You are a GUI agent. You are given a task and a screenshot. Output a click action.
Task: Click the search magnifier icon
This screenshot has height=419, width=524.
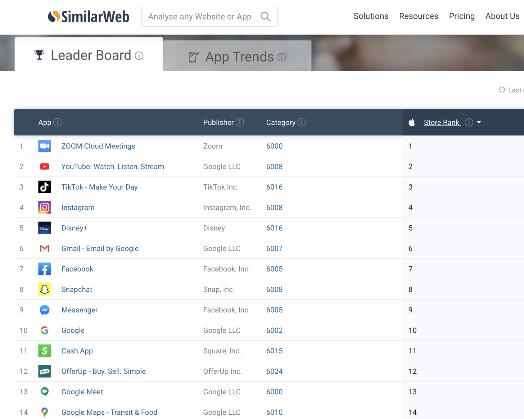point(265,16)
